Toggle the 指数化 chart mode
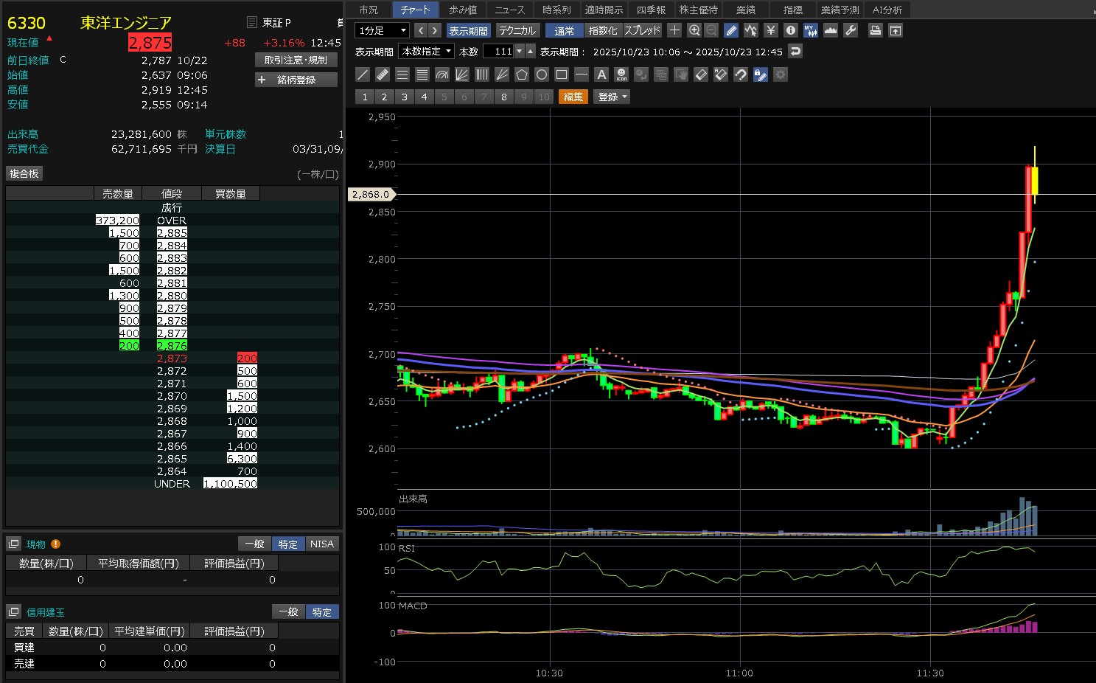The width and height of the screenshot is (1096, 683). coord(602,30)
